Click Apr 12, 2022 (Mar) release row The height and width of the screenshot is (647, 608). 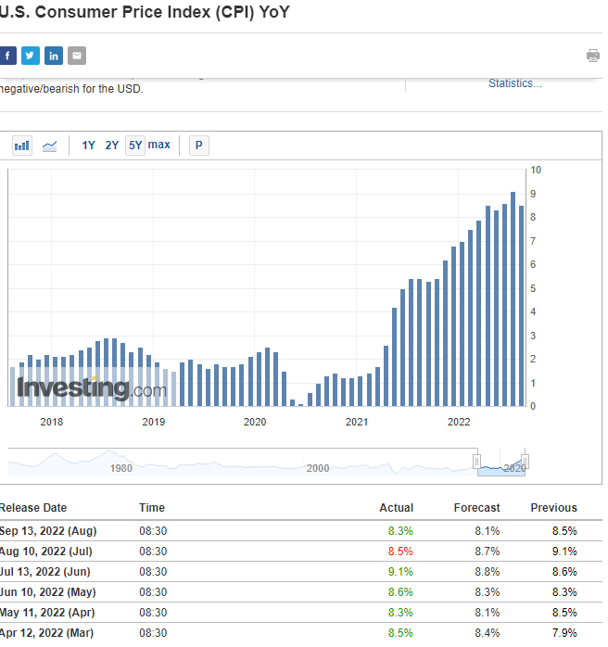(x=301, y=633)
